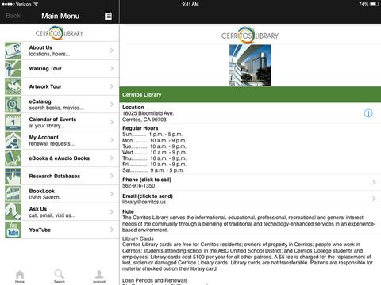Open the BookLook barcode icon
Viewport: 381px width, 285px height.
coord(13,194)
